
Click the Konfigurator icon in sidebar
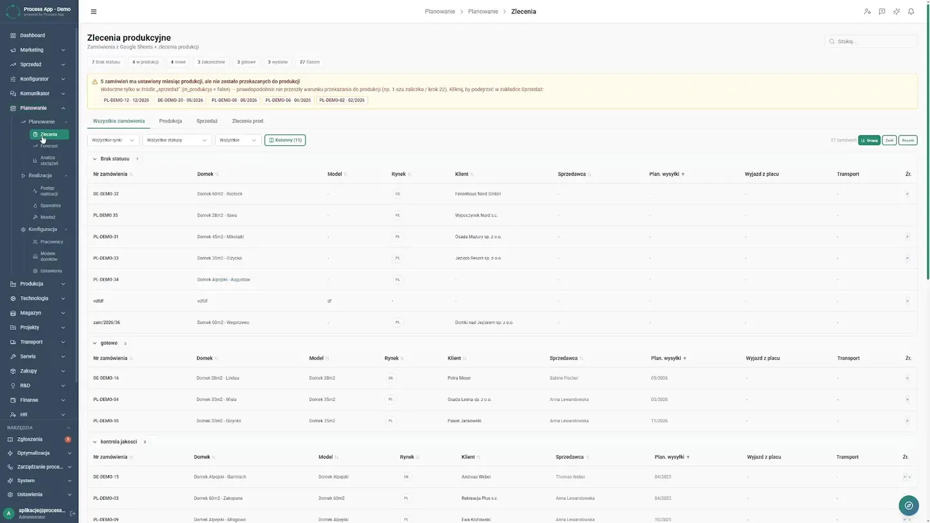[x=13, y=79]
